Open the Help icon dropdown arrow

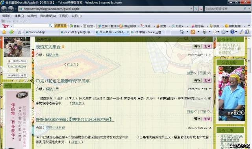click(236, 32)
